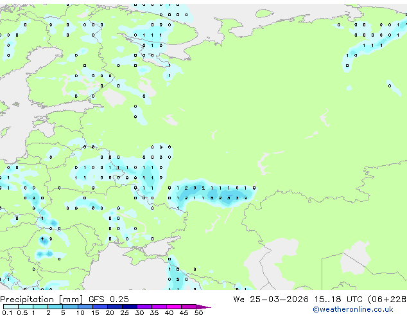
Task: Select the 35 to 40 mm legend swatch
Action: click(159, 307)
